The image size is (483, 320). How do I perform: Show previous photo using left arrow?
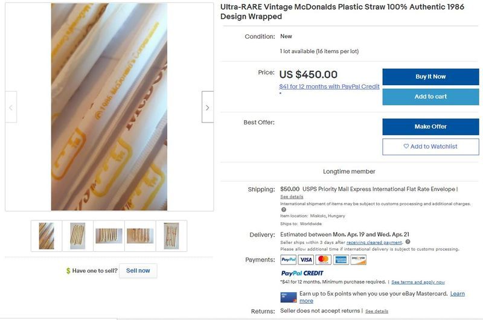point(11,107)
